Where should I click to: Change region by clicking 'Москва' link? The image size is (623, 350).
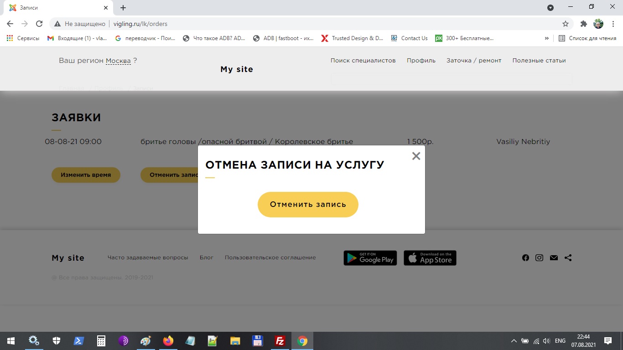pos(118,60)
